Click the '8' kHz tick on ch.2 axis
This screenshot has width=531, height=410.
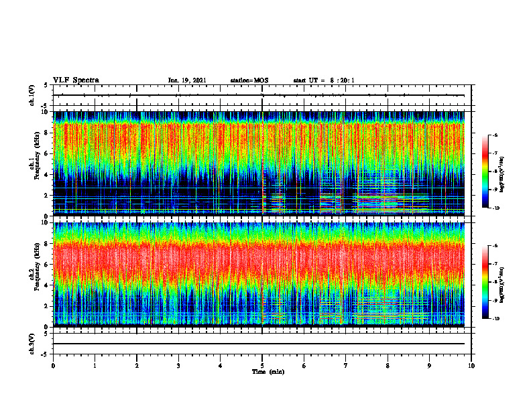click(x=47, y=244)
